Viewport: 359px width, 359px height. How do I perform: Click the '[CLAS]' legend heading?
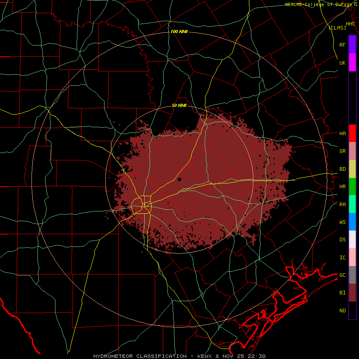(x=337, y=28)
